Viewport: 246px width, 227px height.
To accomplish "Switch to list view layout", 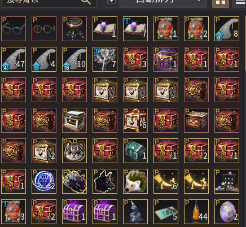I will 240,3.
